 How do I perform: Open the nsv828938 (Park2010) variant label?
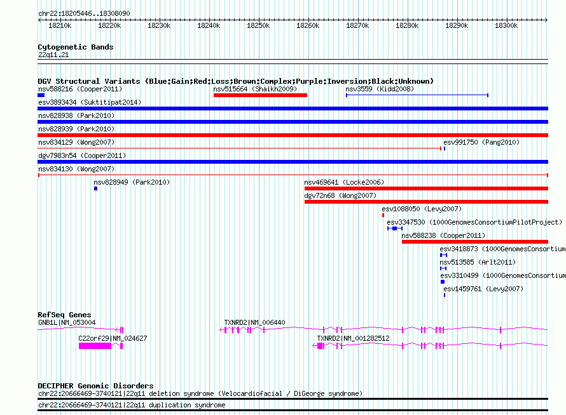click(76, 115)
